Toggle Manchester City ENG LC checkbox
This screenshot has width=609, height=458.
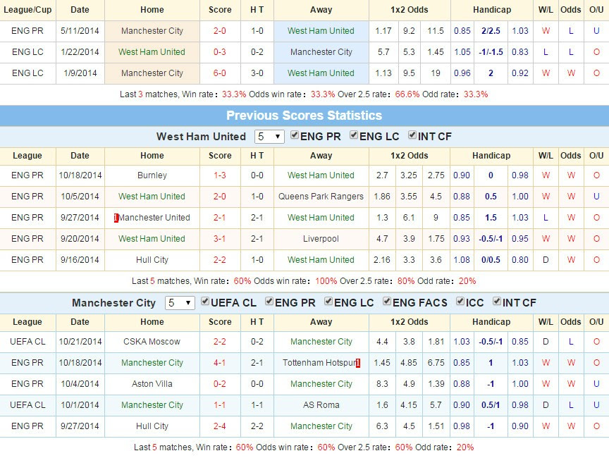coord(328,301)
